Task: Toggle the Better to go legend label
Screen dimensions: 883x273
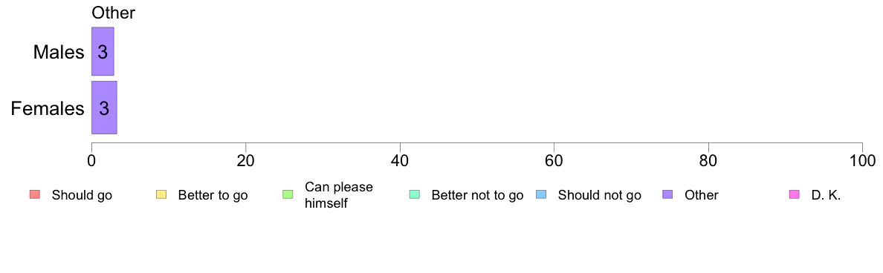Action: (x=213, y=196)
